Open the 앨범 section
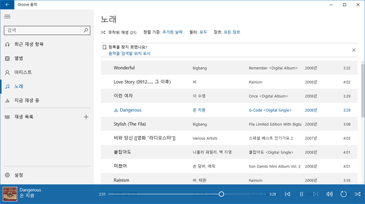 [47, 58]
